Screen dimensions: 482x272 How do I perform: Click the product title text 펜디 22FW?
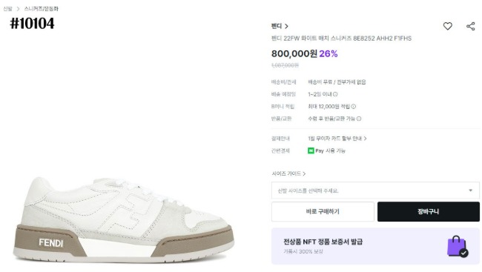(x=341, y=39)
